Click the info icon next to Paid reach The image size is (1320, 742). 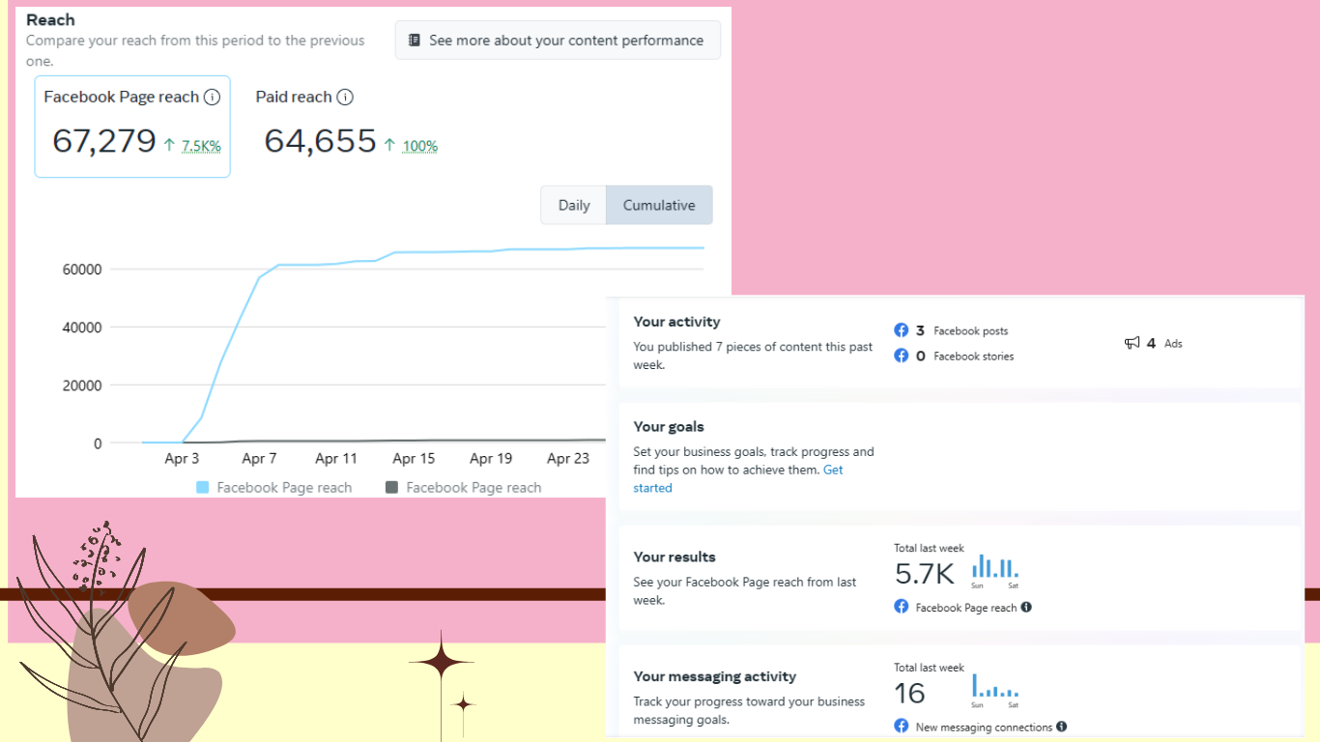click(x=345, y=98)
